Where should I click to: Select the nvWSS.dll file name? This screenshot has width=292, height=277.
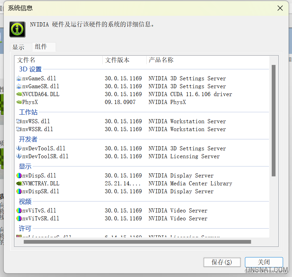tap(36, 121)
